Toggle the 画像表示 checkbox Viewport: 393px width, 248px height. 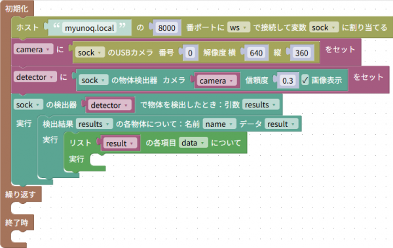(x=305, y=80)
